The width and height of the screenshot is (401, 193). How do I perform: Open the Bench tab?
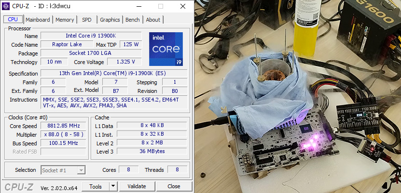tap(133, 20)
